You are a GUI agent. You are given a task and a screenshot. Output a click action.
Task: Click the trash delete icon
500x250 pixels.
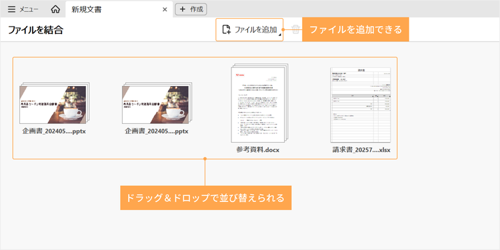click(295, 29)
